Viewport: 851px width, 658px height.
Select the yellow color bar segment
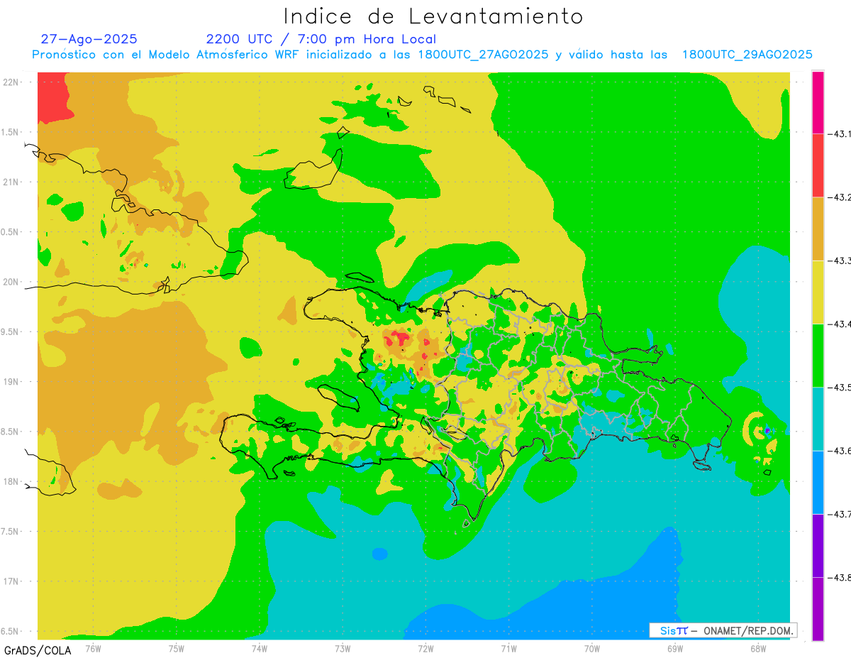[x=818, y=292]
